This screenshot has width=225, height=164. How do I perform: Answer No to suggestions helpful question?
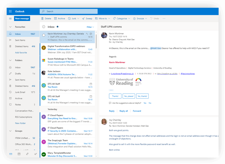pos(150,103)
